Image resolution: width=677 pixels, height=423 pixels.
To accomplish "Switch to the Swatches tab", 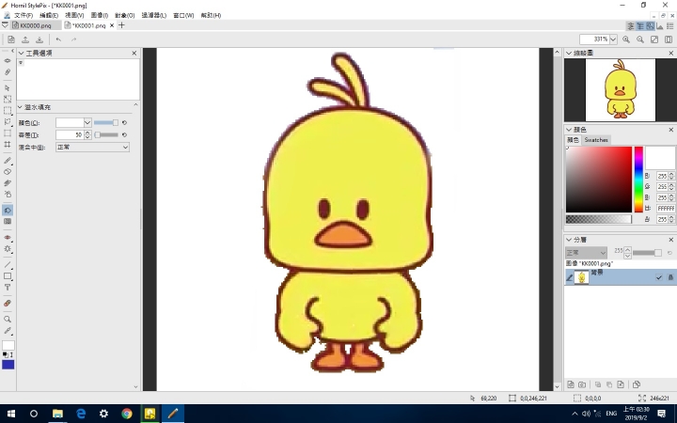I will click(596, 140).
